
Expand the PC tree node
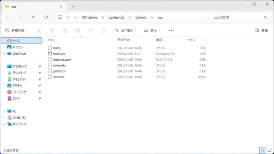coord(4,111)
